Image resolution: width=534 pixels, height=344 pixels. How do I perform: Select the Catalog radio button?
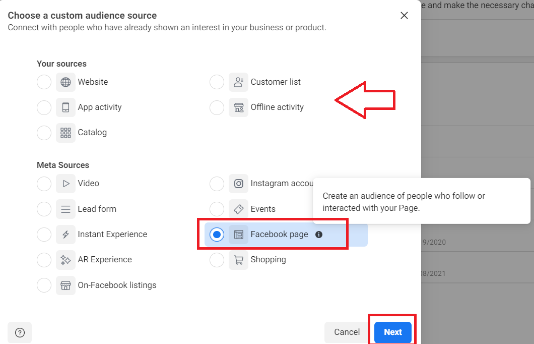coord(44,133)
